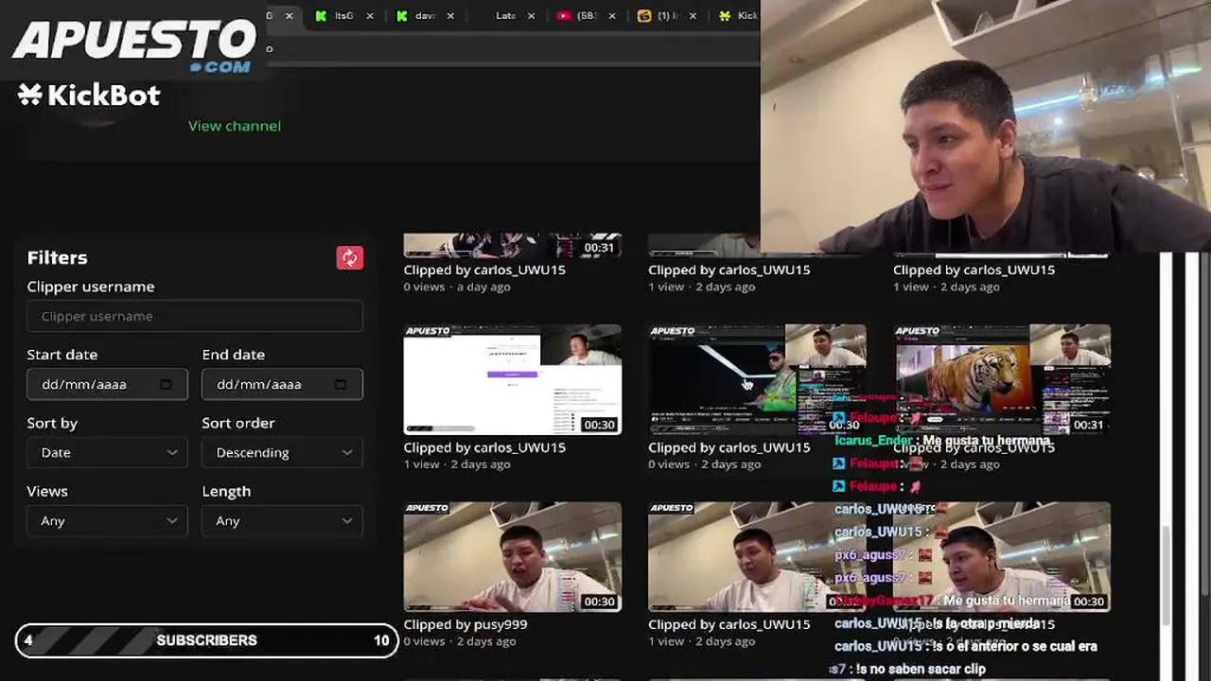Click the orange favicon on (1) tab

644,16
